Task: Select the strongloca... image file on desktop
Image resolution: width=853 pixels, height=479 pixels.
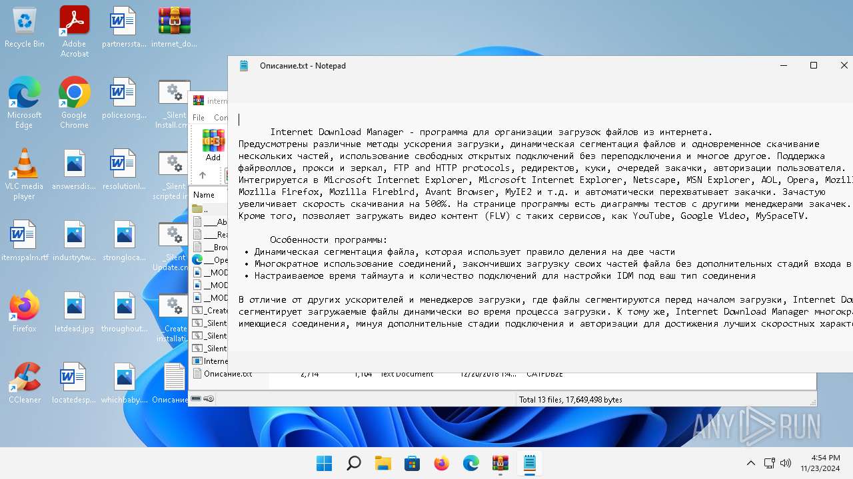Action: point(124,241)
